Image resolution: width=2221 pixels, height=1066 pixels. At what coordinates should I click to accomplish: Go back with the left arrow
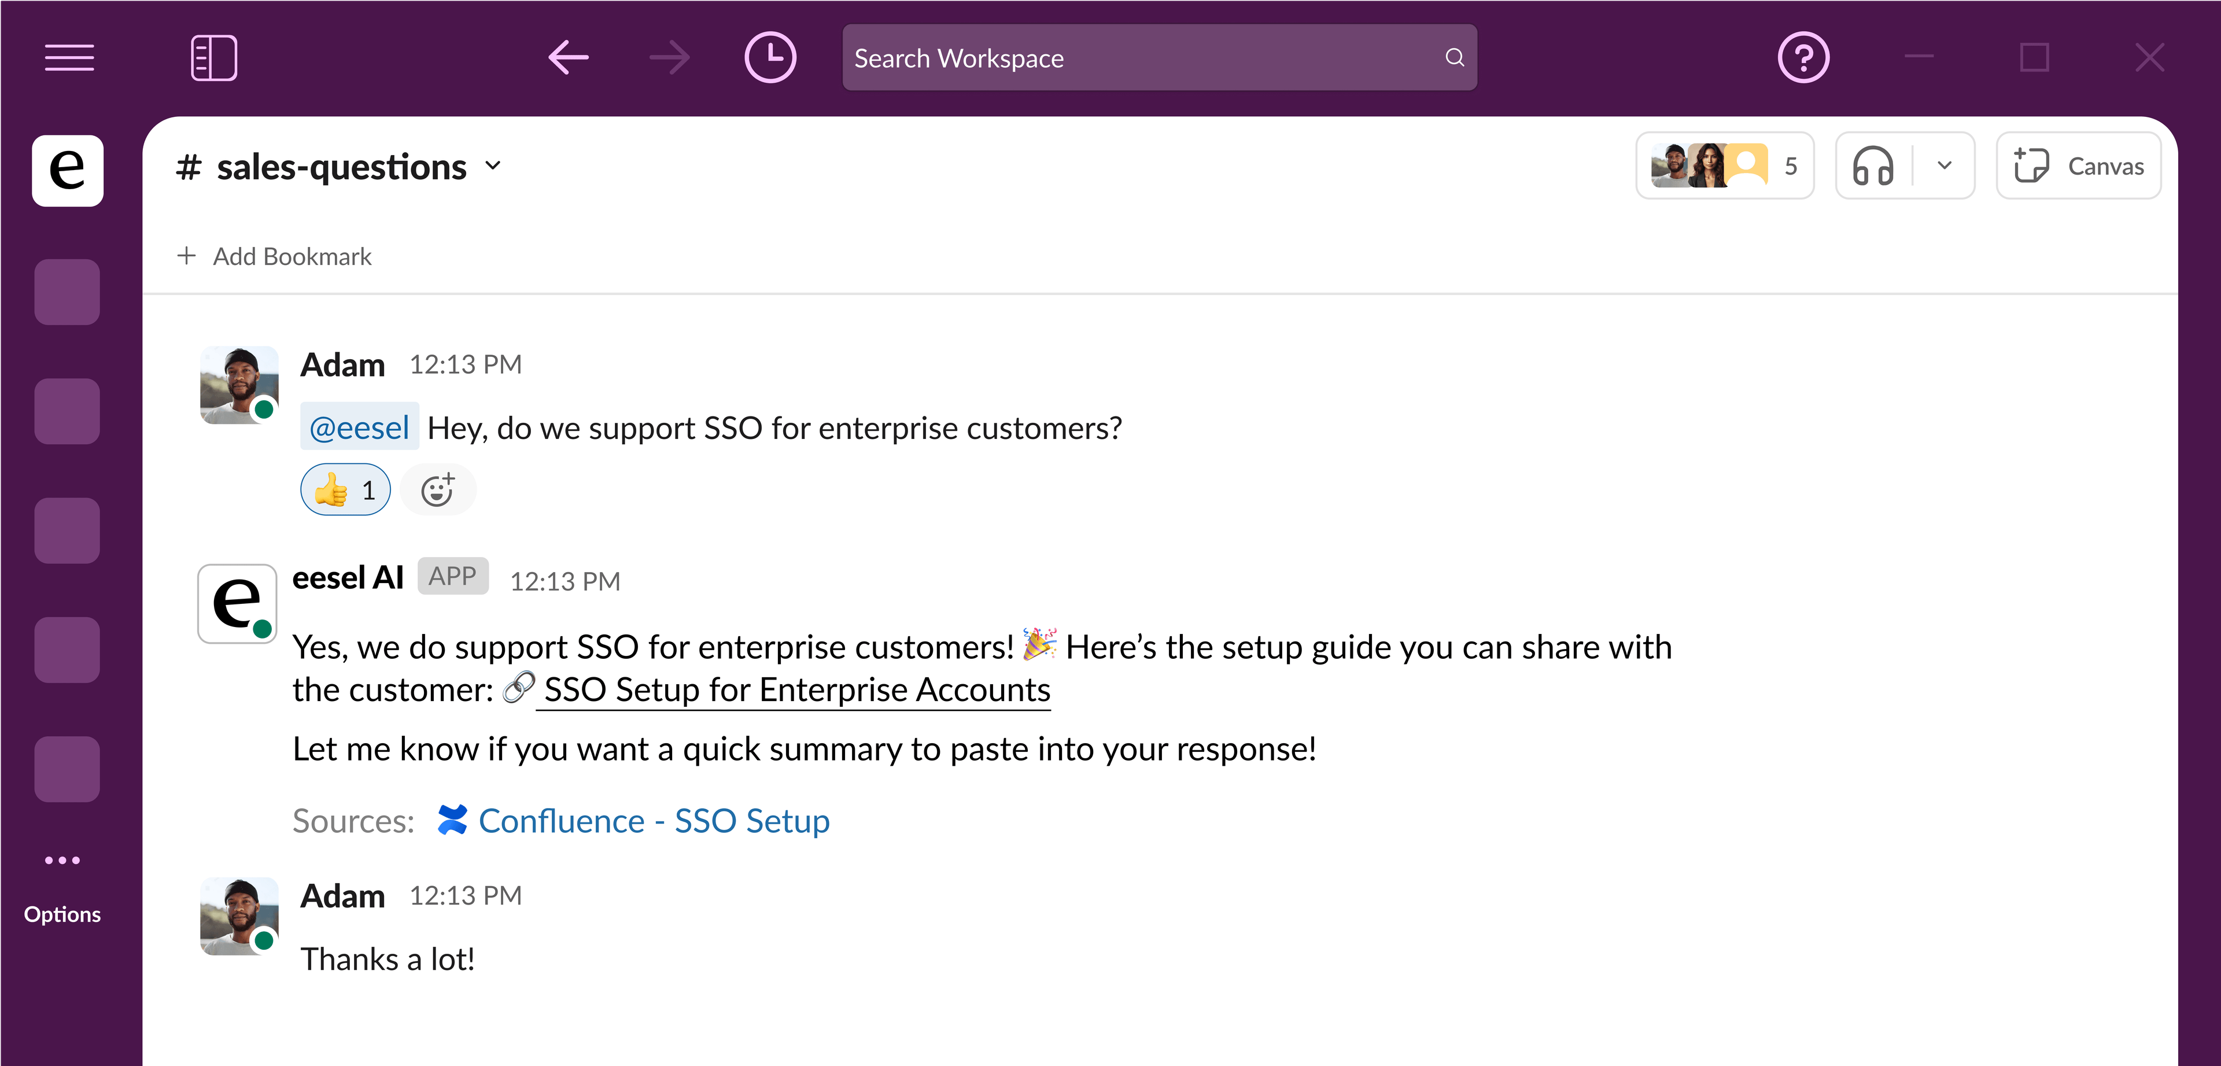(x=568, y=58)
